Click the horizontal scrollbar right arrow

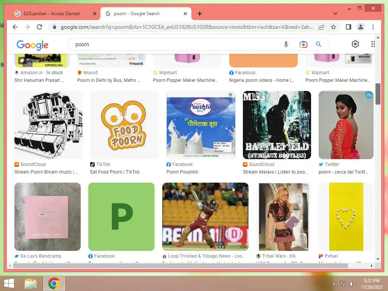point(371,266)
